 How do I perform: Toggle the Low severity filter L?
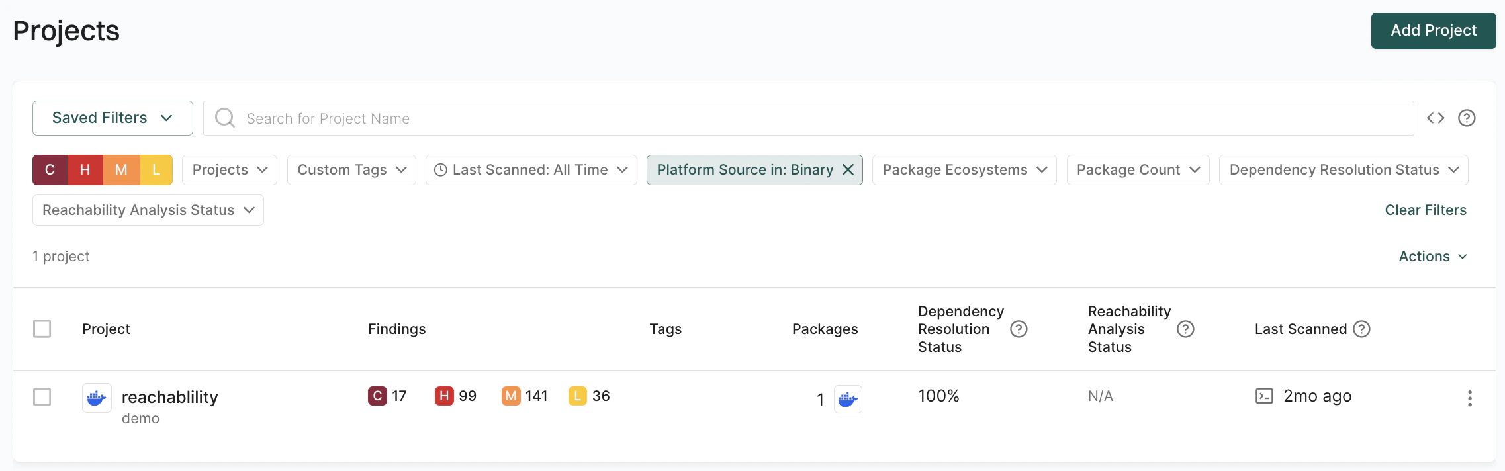156,170
